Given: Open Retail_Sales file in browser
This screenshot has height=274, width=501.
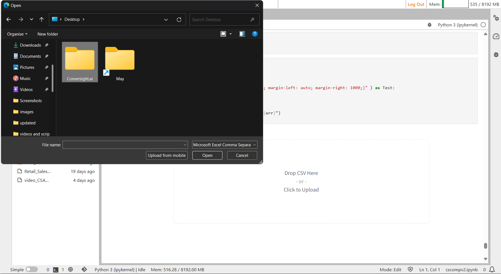Looking at the screenshot, I should pyautogui.click(x=56, y=171).
